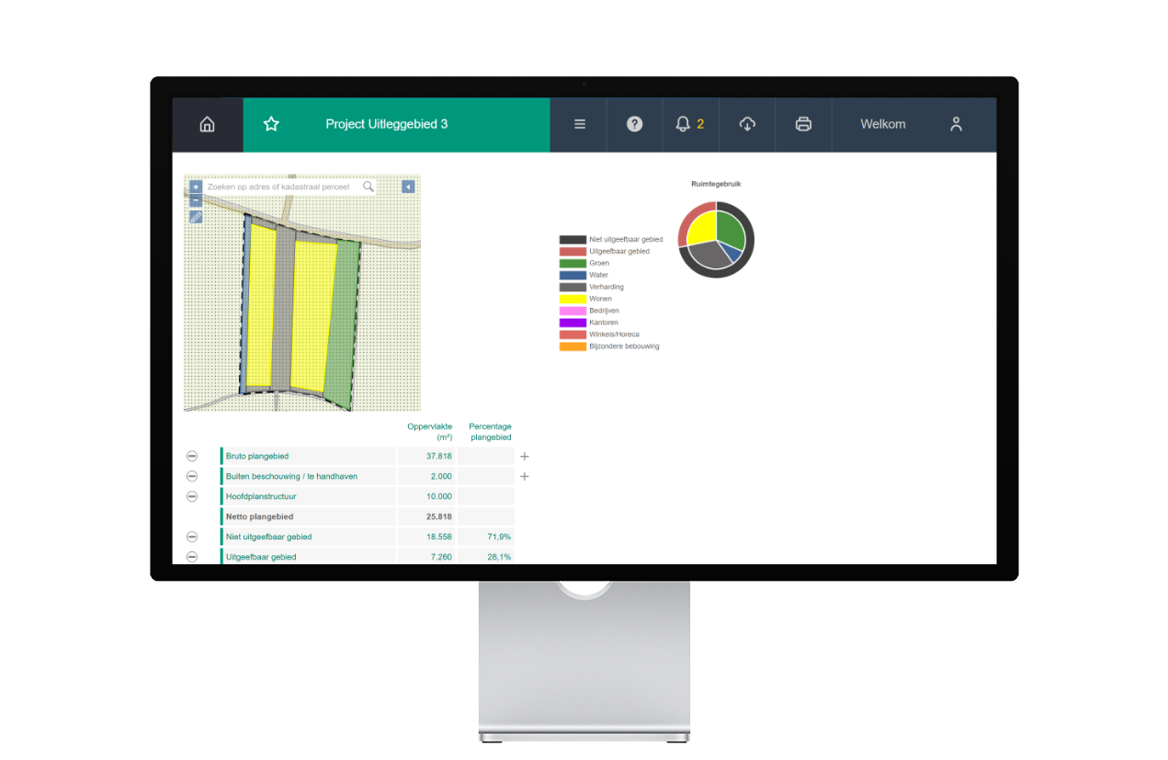Open notifications bell icon
Image resolution: width=1168 pixels, height=760 pixels.
click(683, 124)
